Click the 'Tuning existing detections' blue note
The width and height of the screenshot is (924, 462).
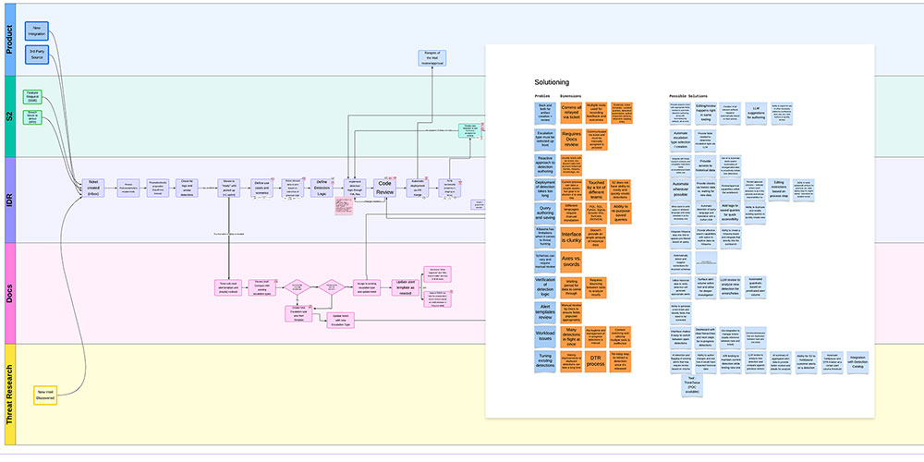545,362
